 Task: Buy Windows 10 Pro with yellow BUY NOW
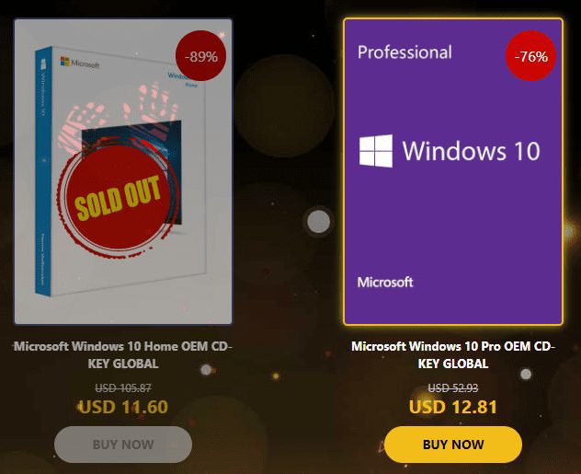coord(453,445)
